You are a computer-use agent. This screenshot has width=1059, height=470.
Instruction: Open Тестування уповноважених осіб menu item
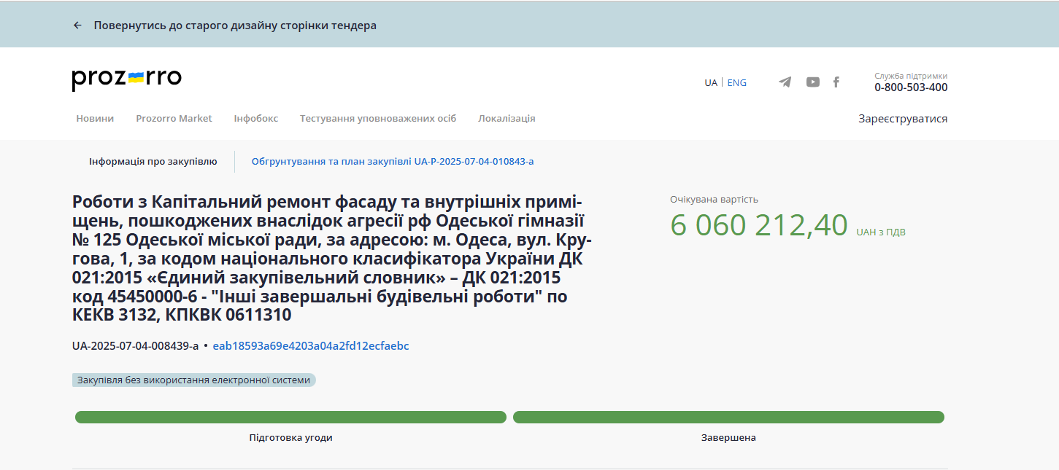377,119
